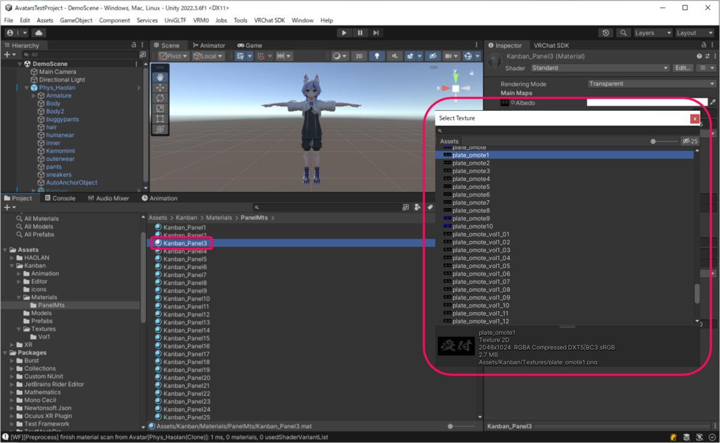Lock the Hierarchy panel
The height and width of the screenshot is (443, 720).
point(134,45)
